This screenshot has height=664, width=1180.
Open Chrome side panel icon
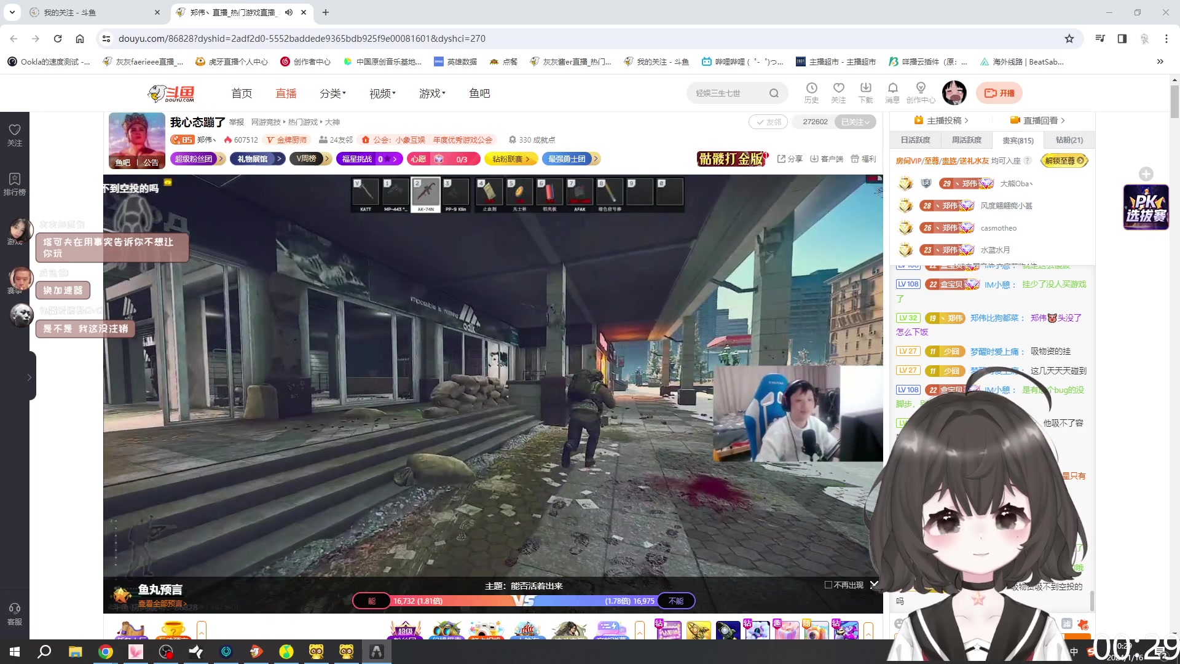click(1122, 39)
